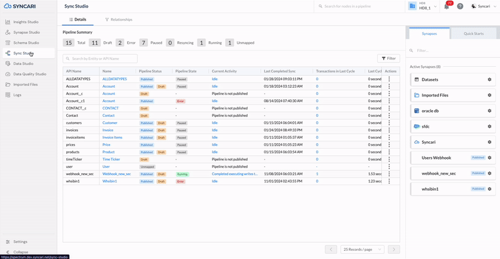Click the 1 transactions link for webhook_new_sec
Viewport: 500px width, 259px height.
[x=317, y=174]
